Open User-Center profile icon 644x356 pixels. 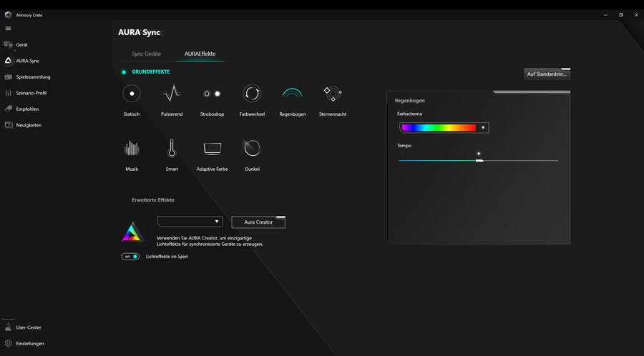8,327
